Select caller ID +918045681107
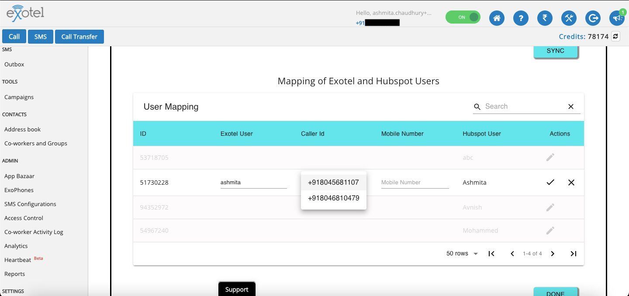 [x=333, y=182]
